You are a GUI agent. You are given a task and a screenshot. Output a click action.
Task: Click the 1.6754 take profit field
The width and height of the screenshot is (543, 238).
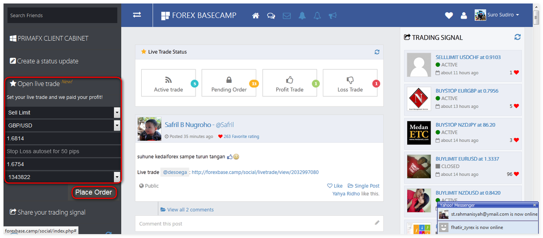click(x=63, y=164)
